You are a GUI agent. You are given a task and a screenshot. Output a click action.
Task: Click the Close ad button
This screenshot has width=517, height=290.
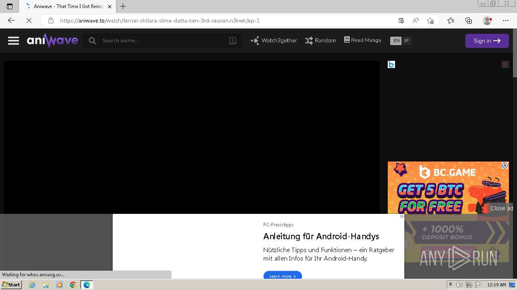pyautogui.click(x=501, y=208)
